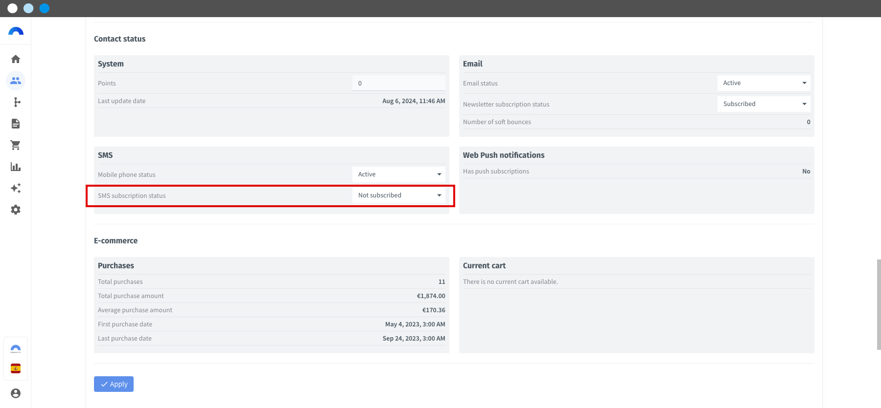Viewport: 881px width, 408px height.
Task: Open the Contacts people icon
Action: click(x=16, y=81)
